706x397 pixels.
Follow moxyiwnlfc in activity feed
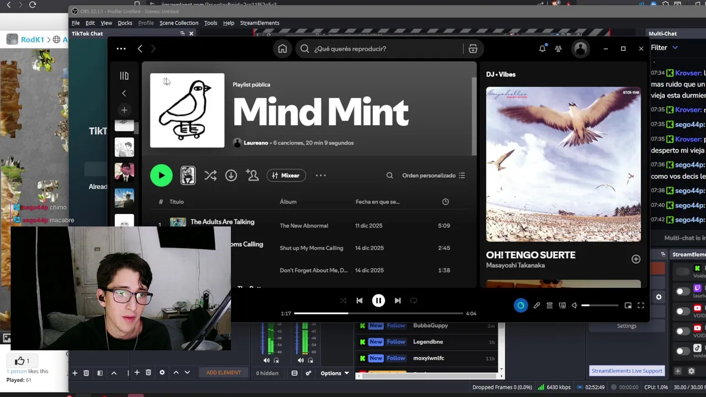[x=396, y=358]
